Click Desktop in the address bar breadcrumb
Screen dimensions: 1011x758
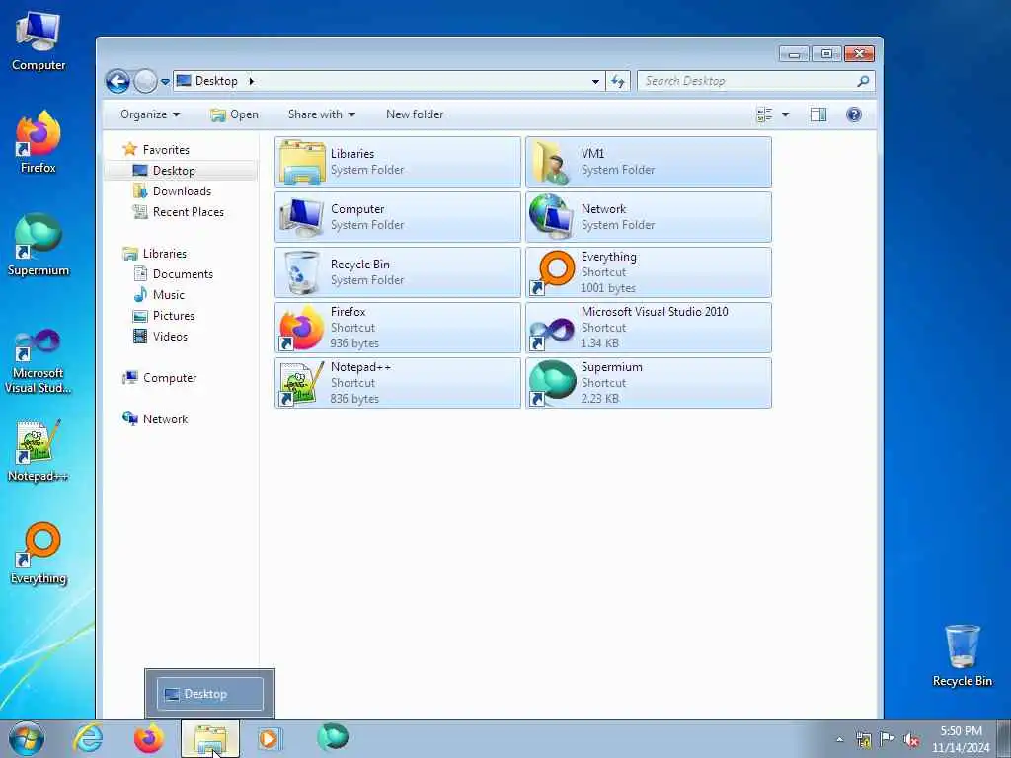tap(216, 81)
